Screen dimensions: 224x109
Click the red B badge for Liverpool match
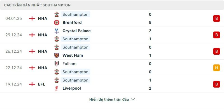216,84
